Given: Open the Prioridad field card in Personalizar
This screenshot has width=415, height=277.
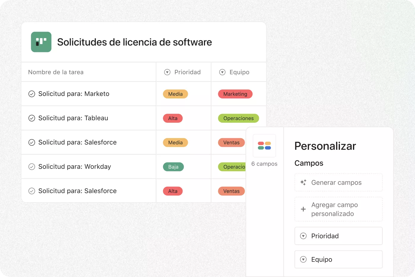Looking at the screenshot, I should click(x=338, y=236).
